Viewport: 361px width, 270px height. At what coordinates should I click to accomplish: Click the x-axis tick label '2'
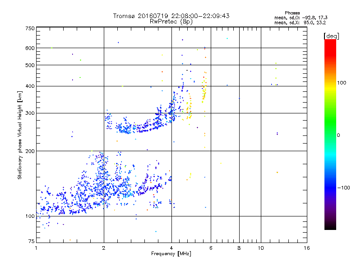tap(104, 248)
